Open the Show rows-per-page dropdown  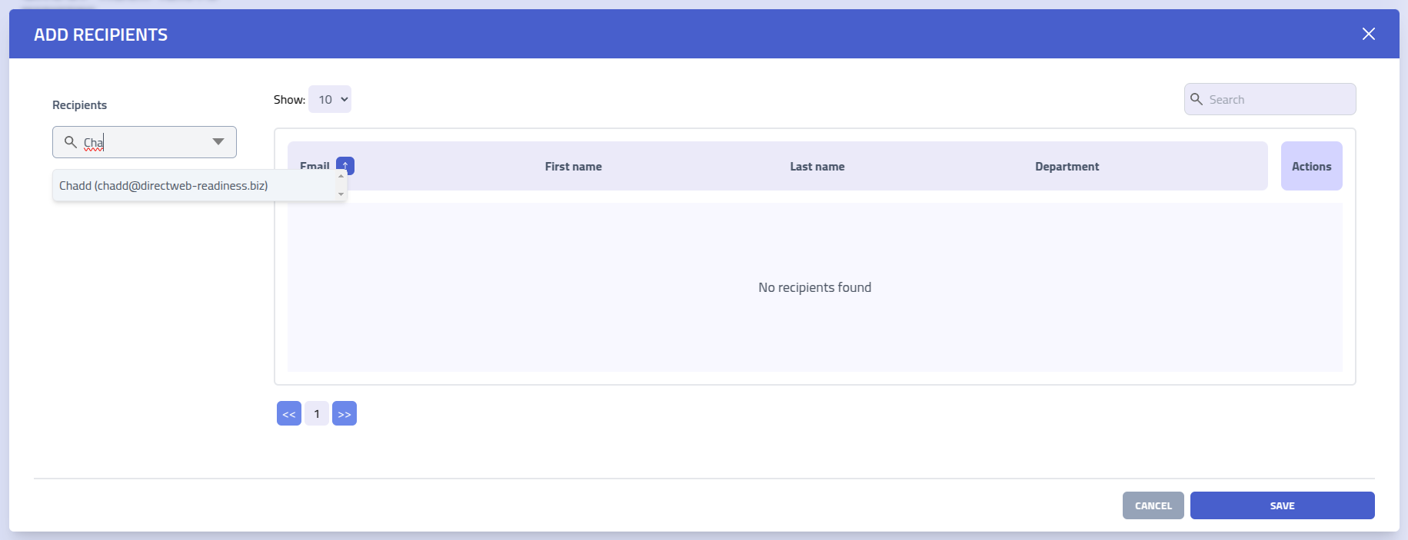point(329,99)
